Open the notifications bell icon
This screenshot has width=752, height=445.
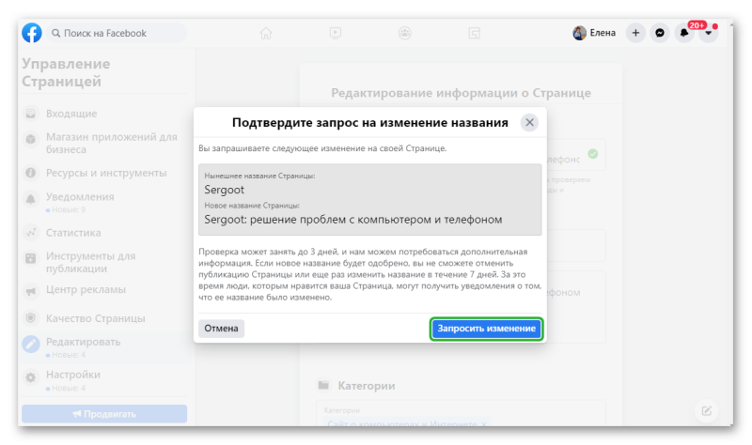(x=684, y=33)
